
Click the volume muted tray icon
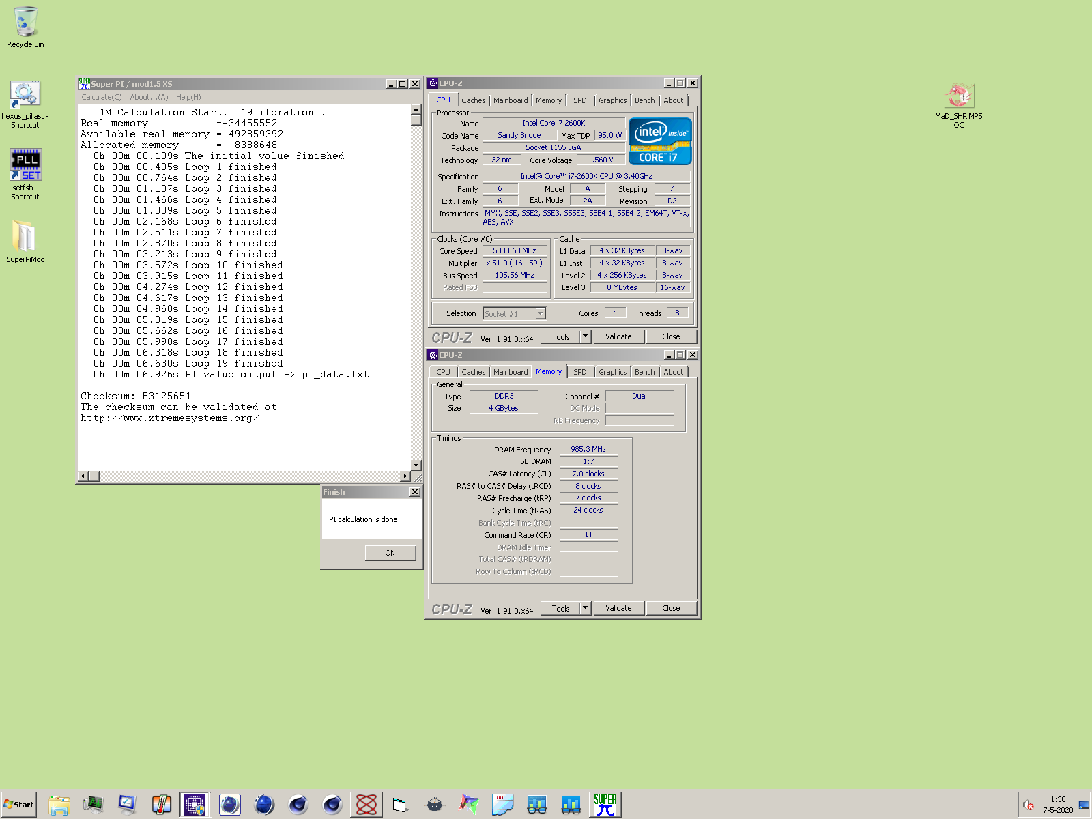coord(1029,805)
